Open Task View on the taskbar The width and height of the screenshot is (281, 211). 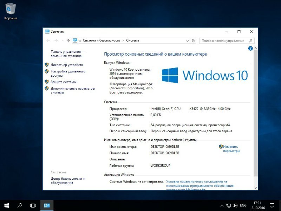tap(33, 205)
